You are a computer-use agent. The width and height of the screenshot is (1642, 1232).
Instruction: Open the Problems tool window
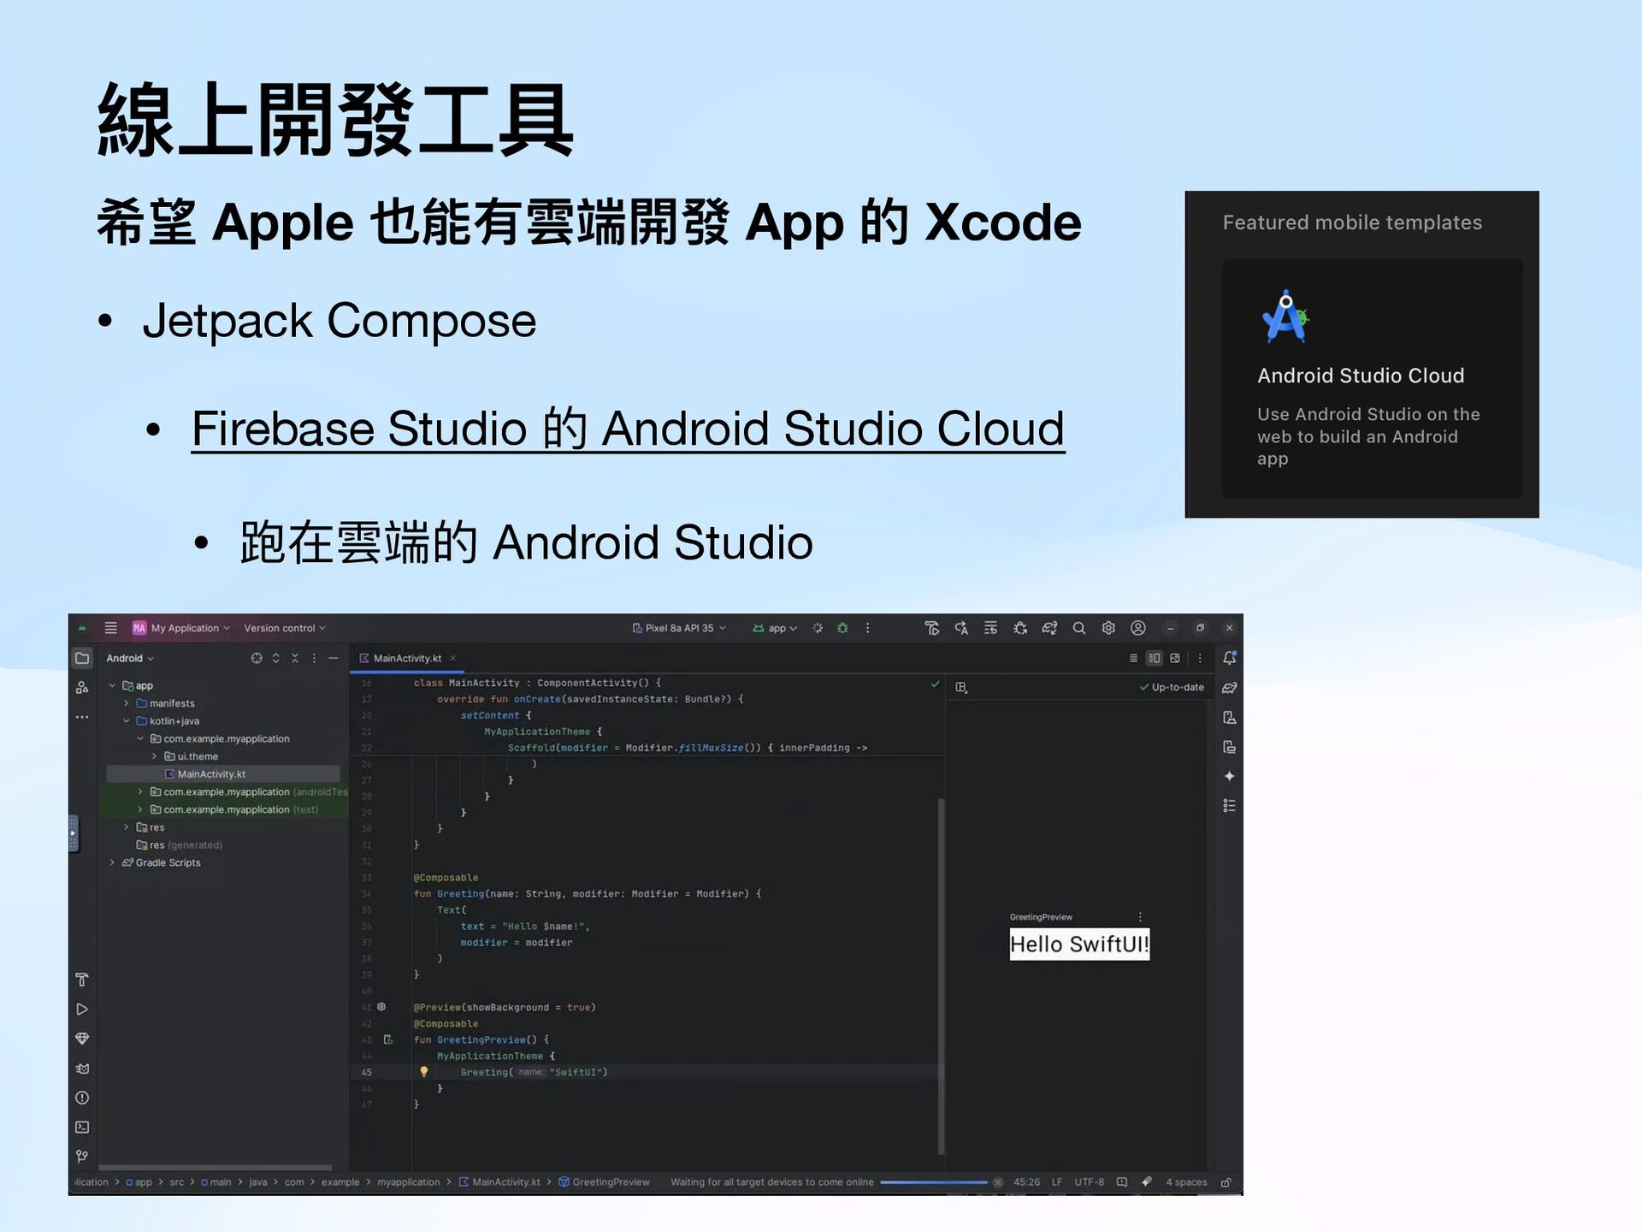[x=82, y=1098]
